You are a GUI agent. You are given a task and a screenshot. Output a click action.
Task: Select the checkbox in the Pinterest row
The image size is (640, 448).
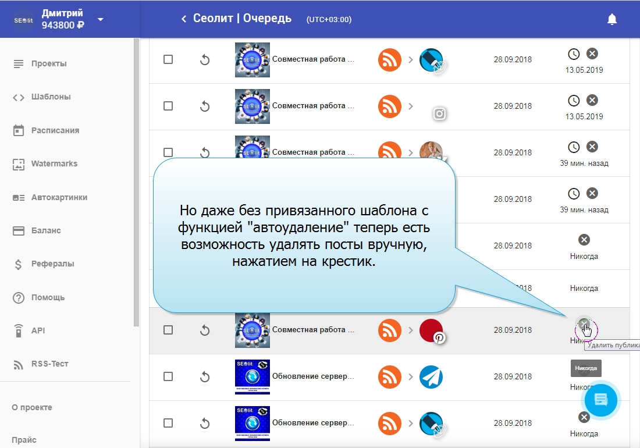168,330
